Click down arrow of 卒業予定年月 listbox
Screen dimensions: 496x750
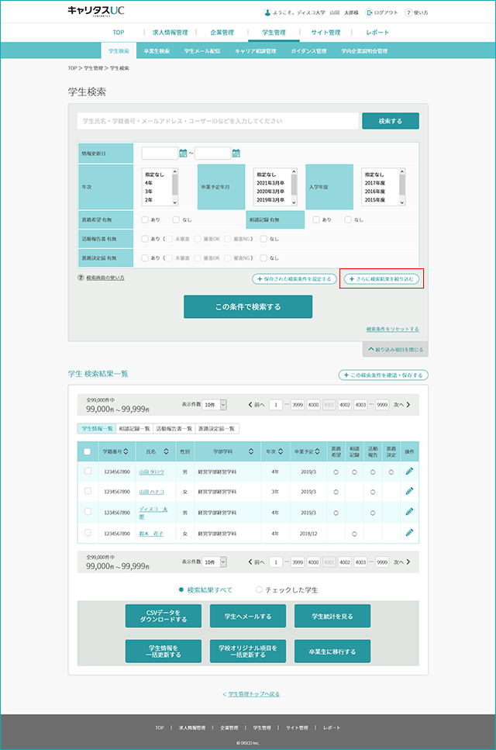coord(294,202)
